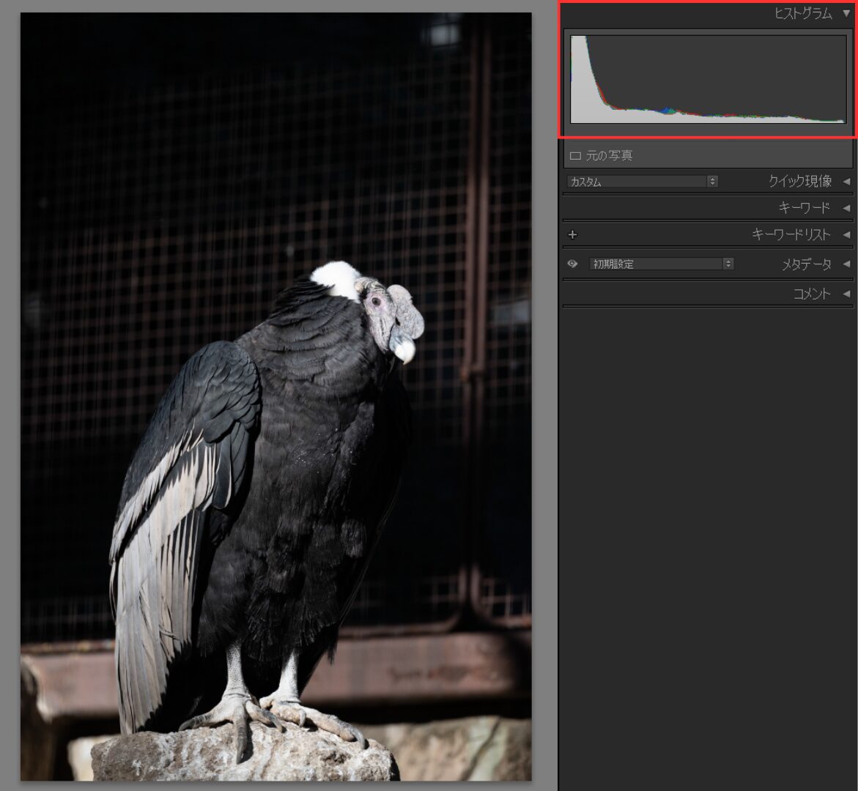Click the ヒストグラム panel title text
The width and height of the screenshot is (858, 791).
(803, 13)
